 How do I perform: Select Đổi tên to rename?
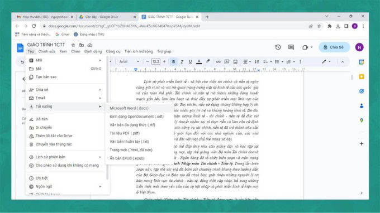pos(65,119)
